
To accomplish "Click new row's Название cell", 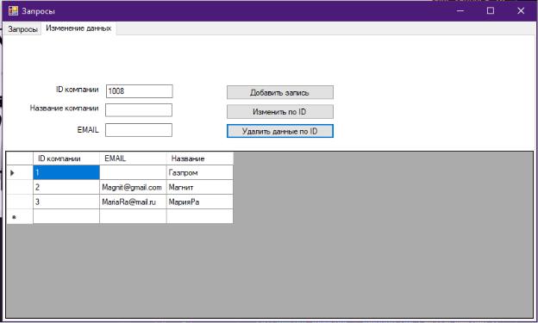I will [x=200, y=217].
